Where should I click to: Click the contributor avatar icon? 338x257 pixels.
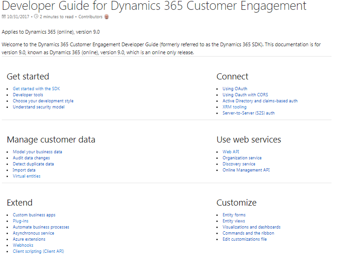107,17
